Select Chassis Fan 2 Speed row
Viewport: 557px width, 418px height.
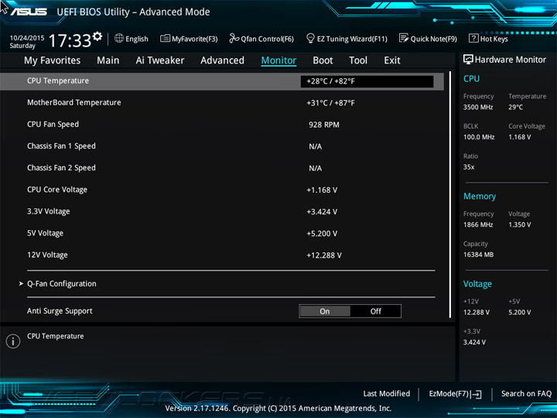[x=222, y=168]
